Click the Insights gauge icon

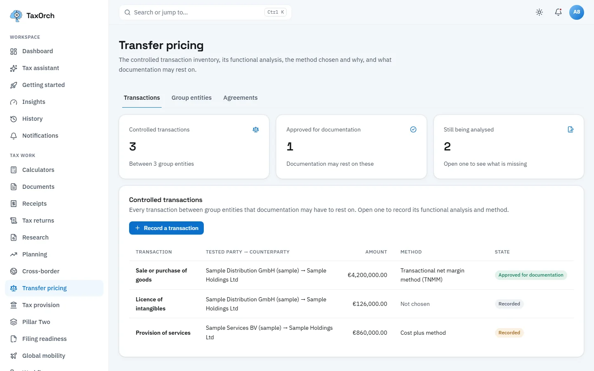click(x=14, y=102)
